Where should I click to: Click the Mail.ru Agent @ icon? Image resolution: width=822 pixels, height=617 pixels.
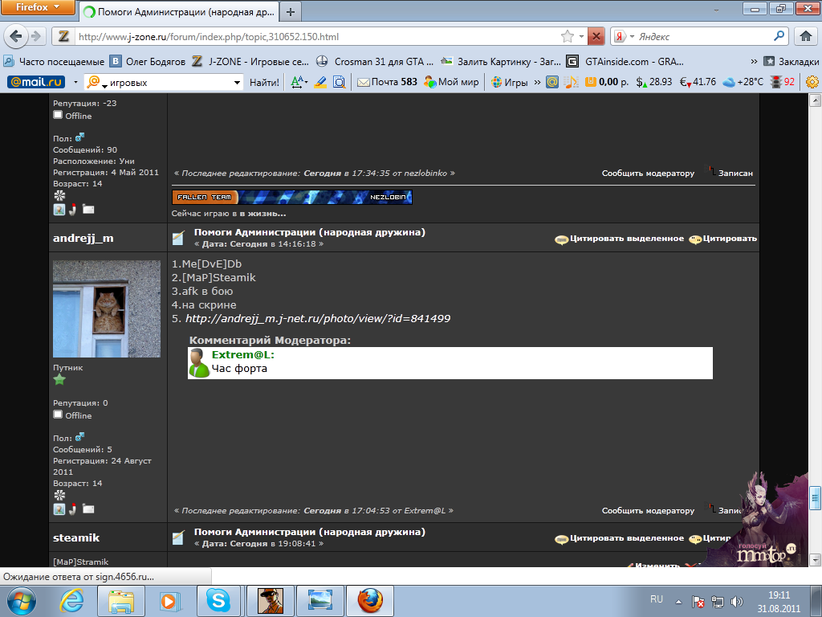coord(552,82)
